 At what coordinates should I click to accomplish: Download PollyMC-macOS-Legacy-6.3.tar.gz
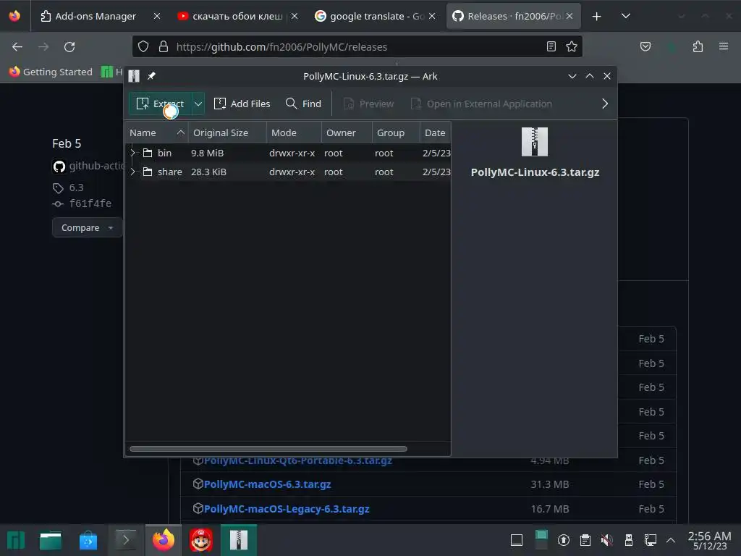point(287,509)
